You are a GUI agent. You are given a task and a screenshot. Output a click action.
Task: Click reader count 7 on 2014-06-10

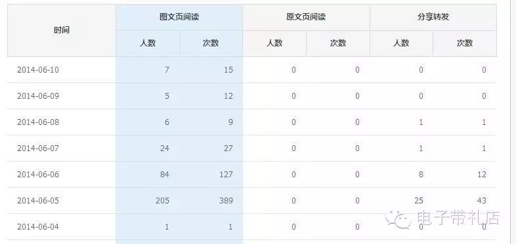coord(167,70)
